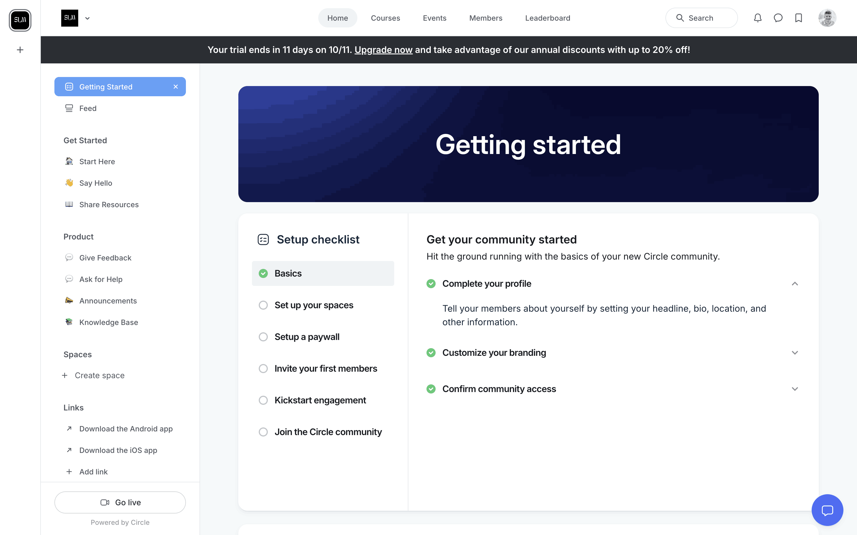Open the search bar
This screenshot has height=535, width=857.
tap(701, 18)
